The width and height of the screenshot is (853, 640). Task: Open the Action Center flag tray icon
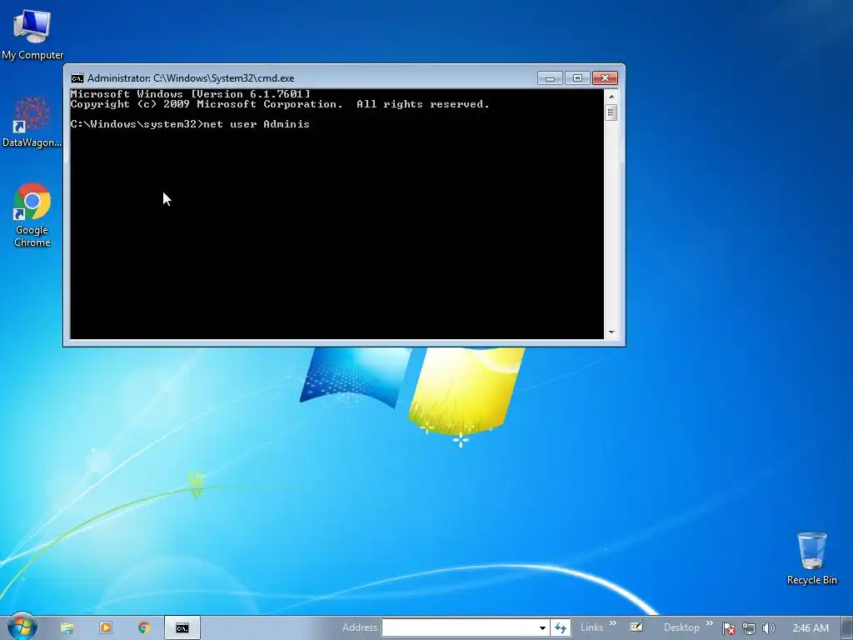coord(728,628)
